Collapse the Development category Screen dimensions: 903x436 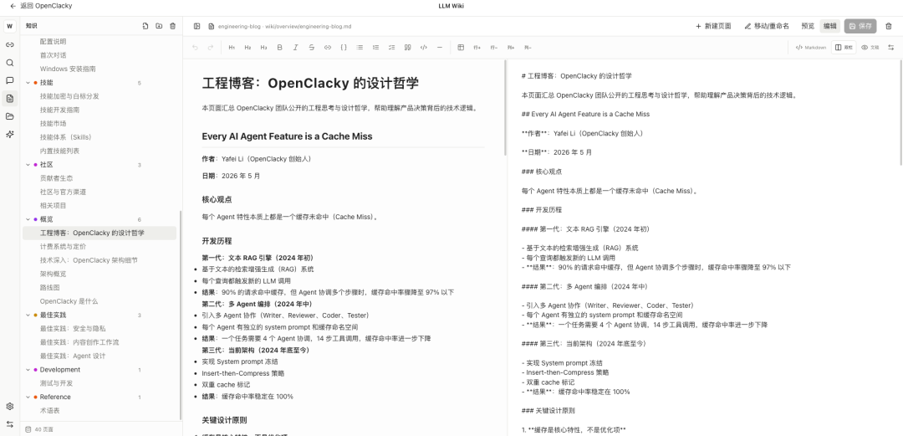pos(28,370)
